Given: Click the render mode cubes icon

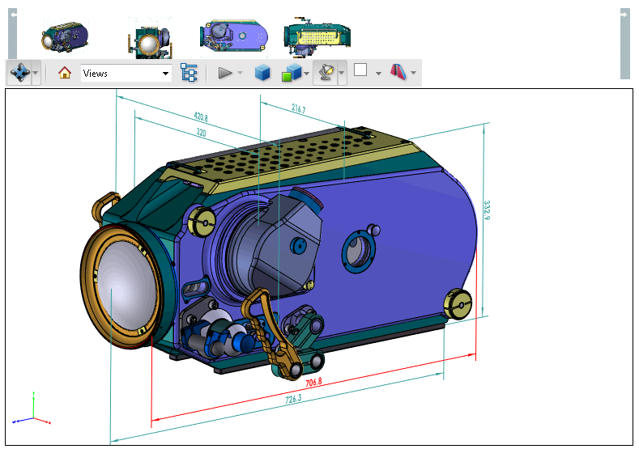Looking at the screenshot, I should coord(291,73).
